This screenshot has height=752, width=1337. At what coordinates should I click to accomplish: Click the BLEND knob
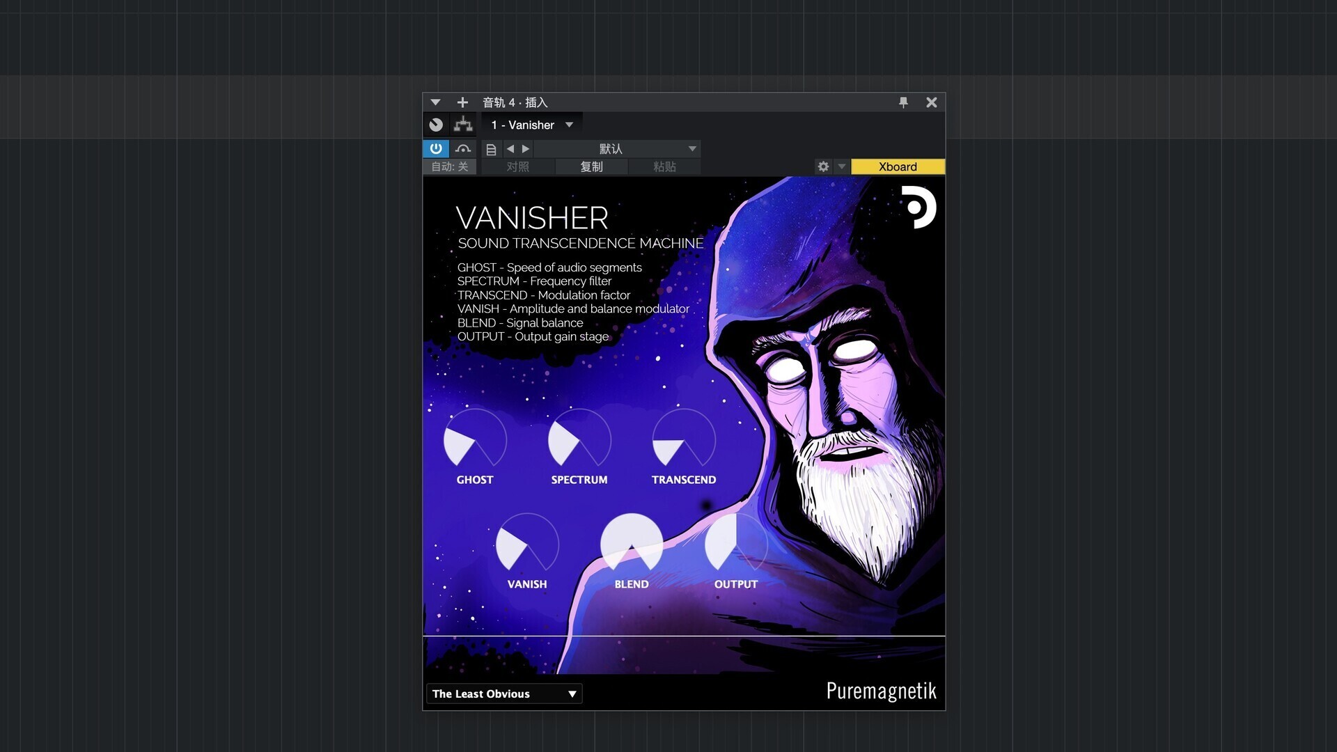point(632,544)
